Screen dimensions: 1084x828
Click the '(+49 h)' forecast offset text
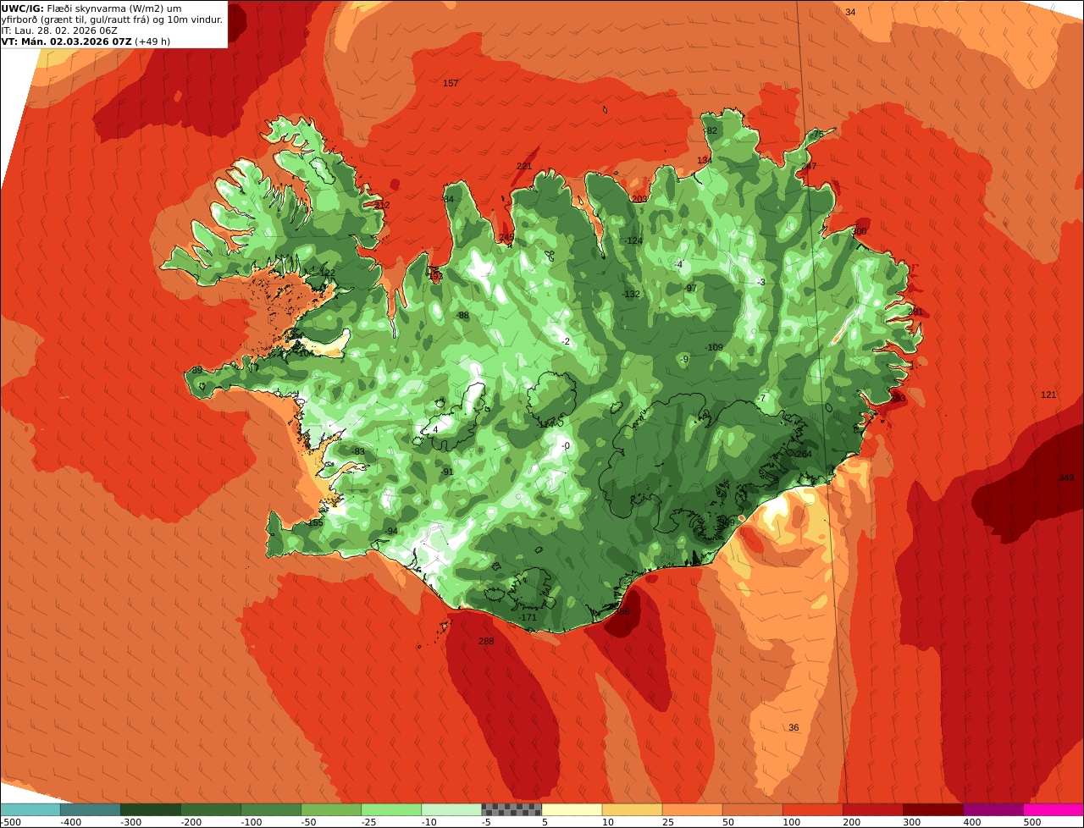pyautogui.click(x=152, y=41)
